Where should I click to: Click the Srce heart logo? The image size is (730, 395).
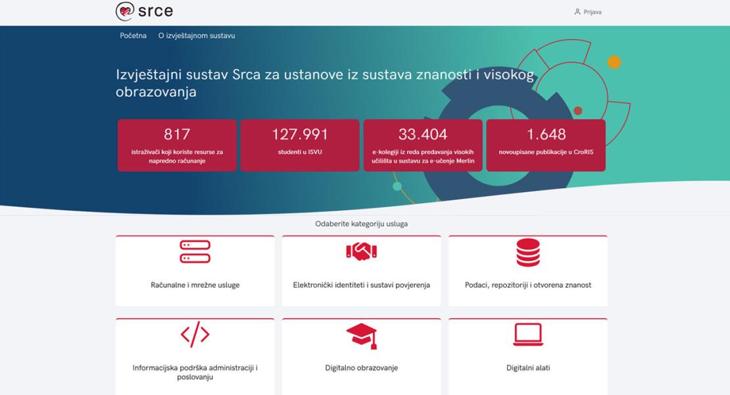125,11
